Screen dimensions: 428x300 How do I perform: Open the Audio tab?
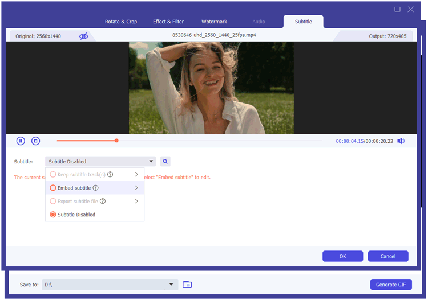(259, 22)
